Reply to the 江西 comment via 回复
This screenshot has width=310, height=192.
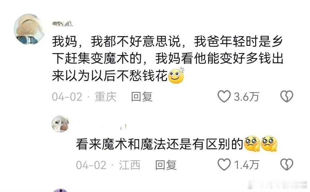[166, 165]
